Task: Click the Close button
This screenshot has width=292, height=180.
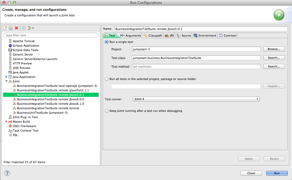Action: point(251,173)
